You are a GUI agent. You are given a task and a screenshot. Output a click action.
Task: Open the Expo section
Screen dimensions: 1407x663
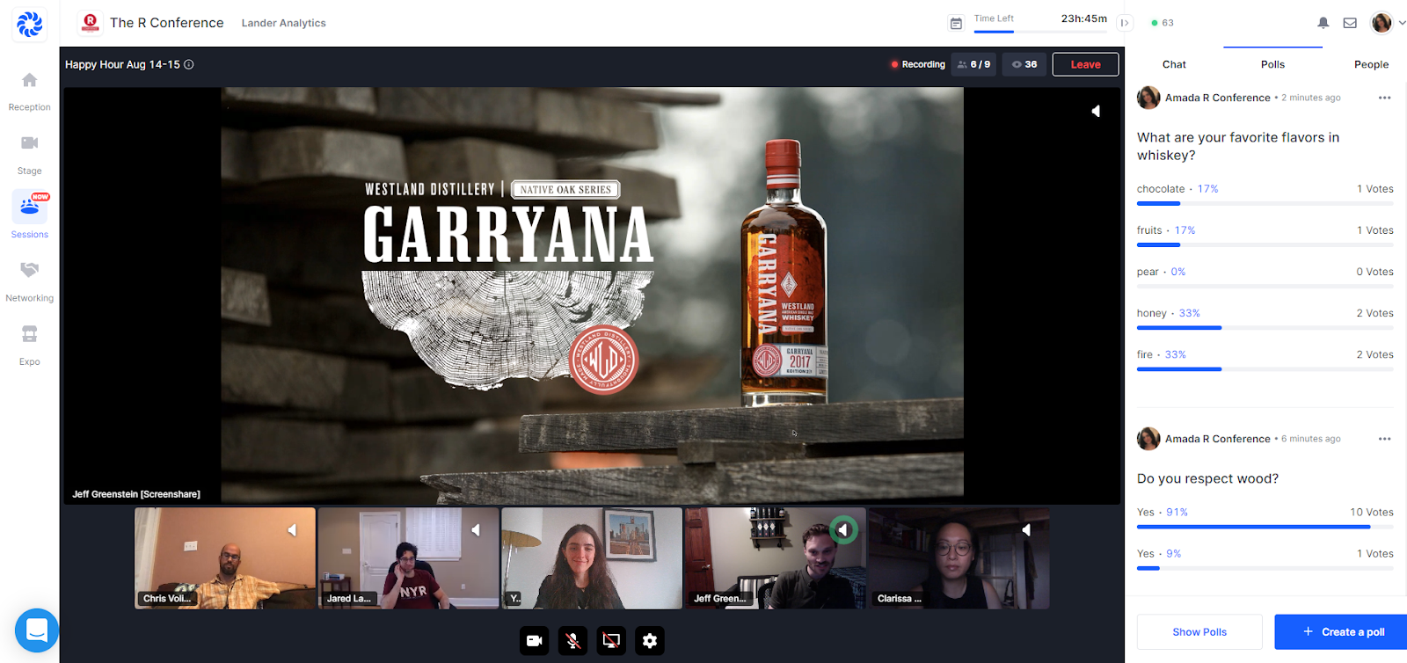click(x=30, y=346)
